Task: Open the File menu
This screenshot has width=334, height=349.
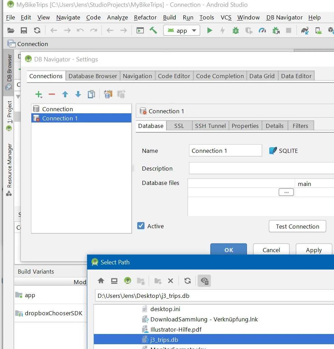Action: (11, 17)
